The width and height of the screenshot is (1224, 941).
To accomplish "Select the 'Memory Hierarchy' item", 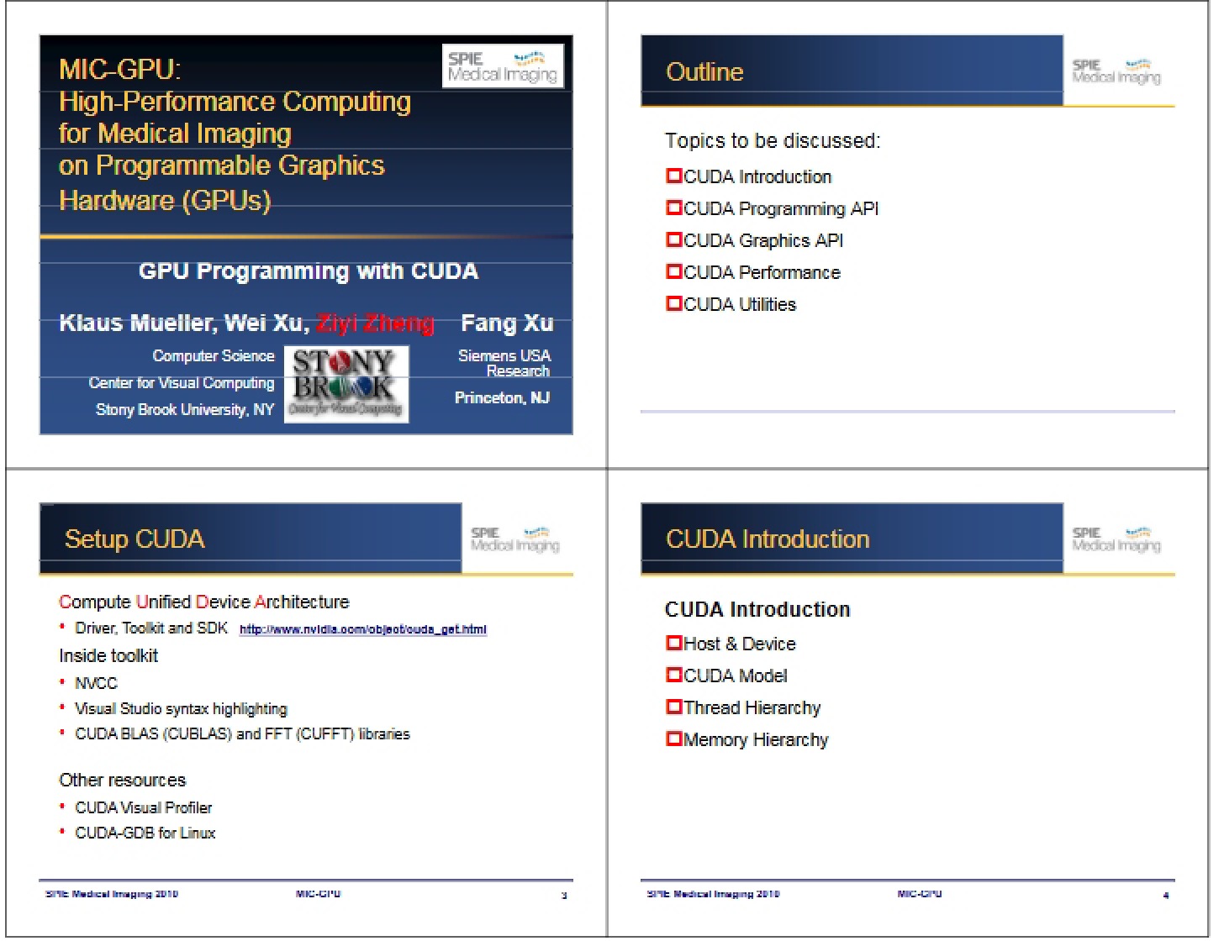I will coord(756,739).
